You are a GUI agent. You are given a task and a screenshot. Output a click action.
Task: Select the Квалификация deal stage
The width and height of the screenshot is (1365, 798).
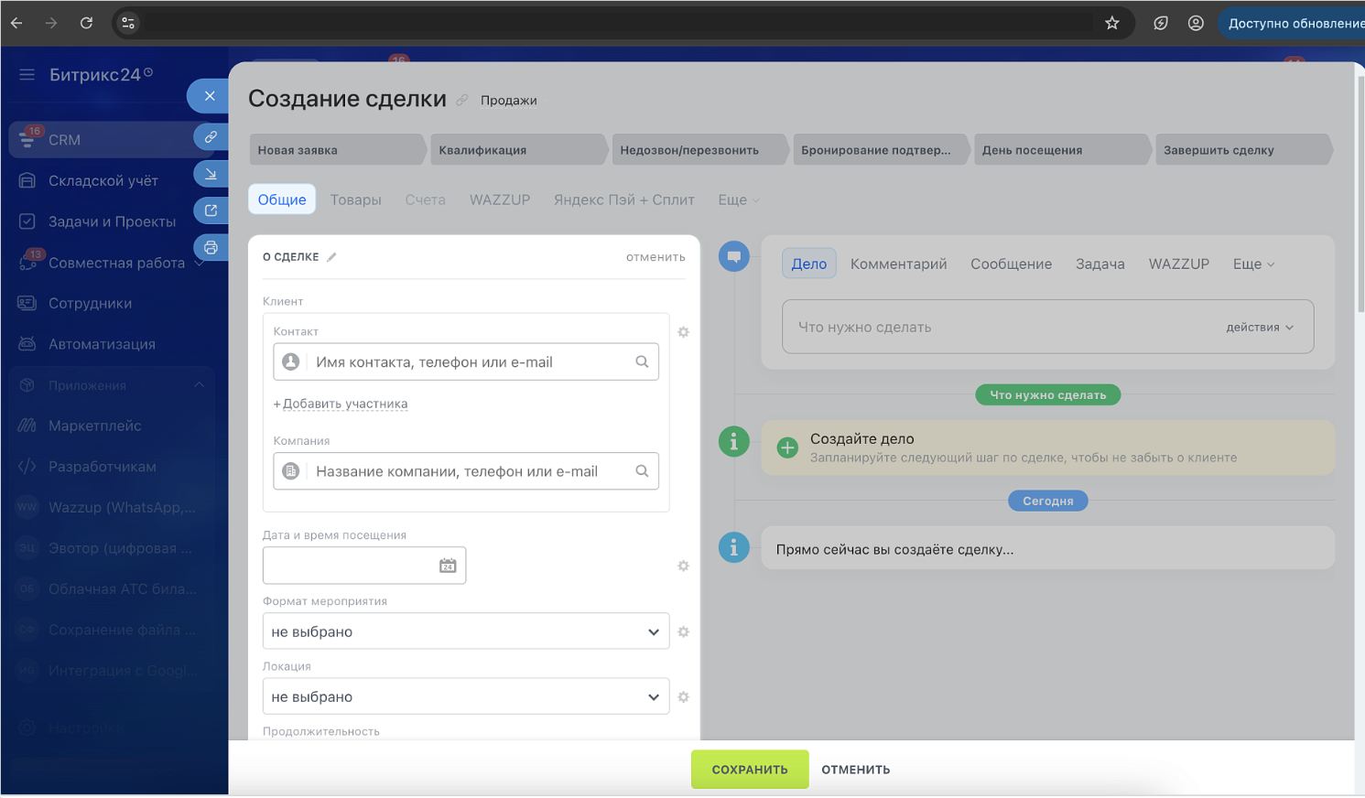pos(517,150)
